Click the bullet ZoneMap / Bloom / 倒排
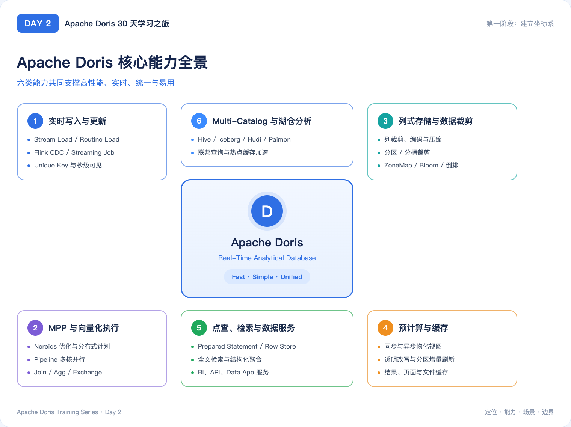This screenshot has height=427, width=571. coord(421,165)
